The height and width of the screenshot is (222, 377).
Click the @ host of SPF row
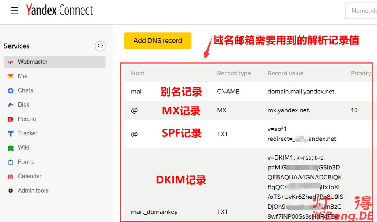(134, 134)
